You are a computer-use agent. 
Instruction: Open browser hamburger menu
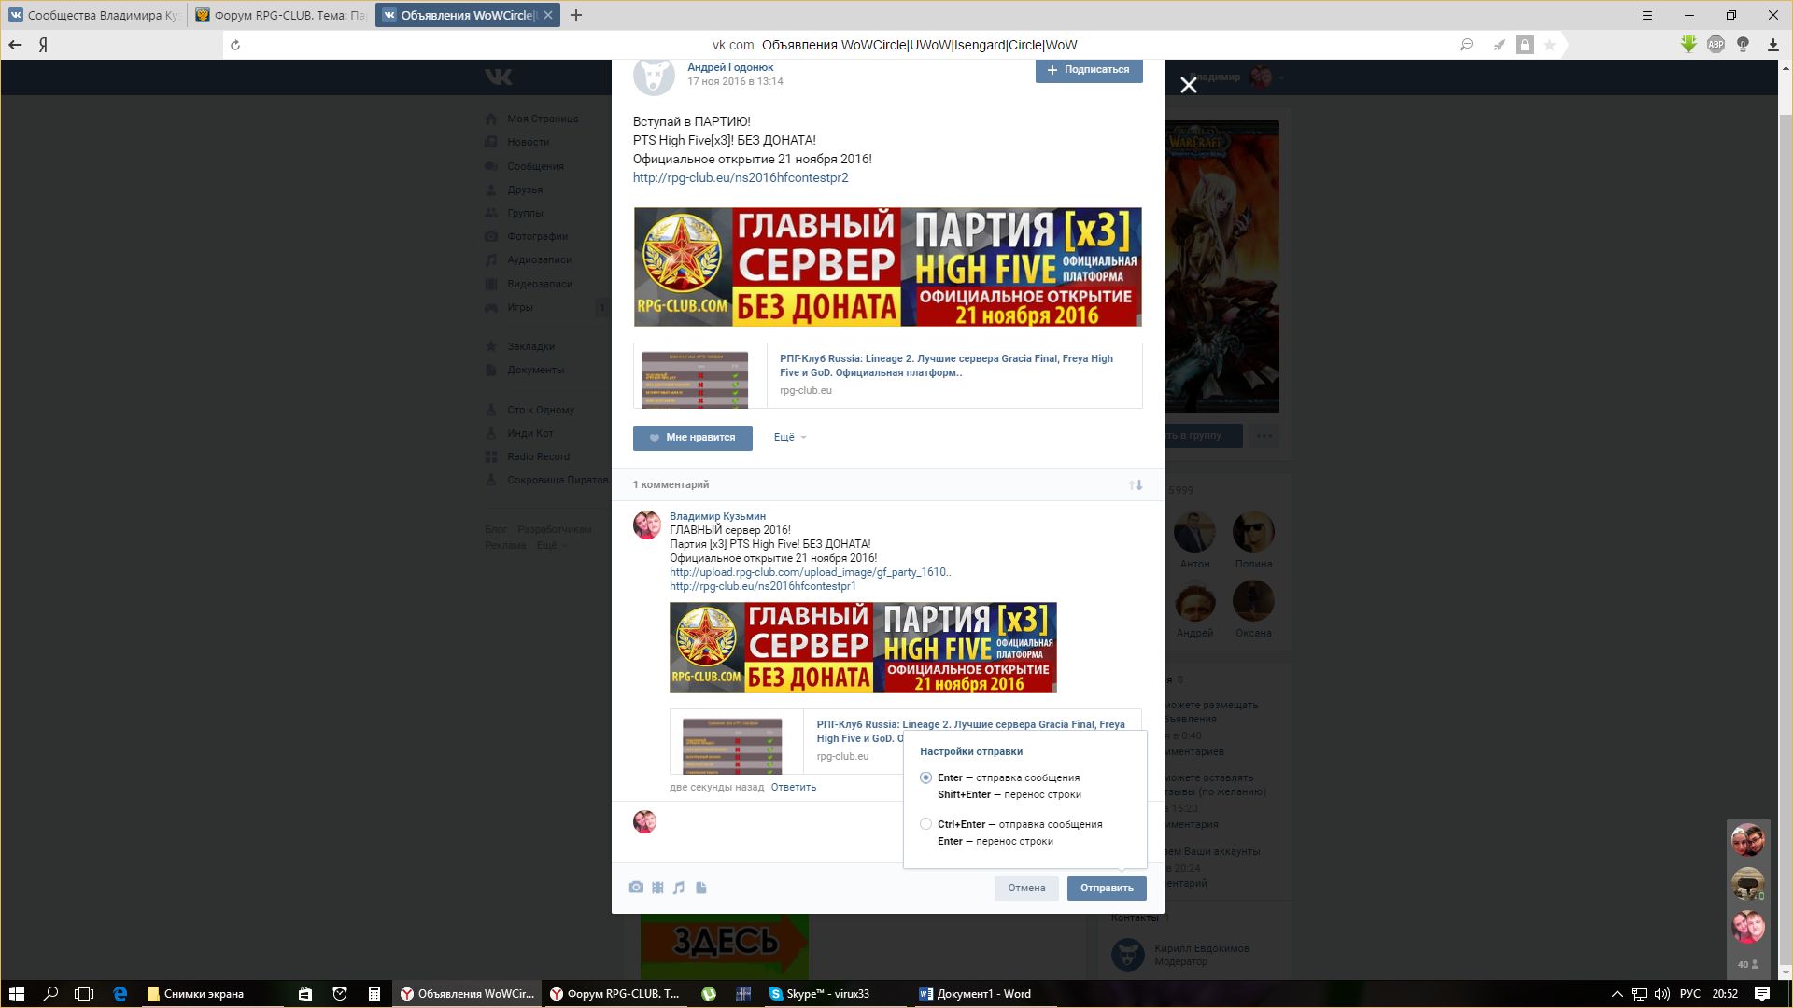point(1647,15)
